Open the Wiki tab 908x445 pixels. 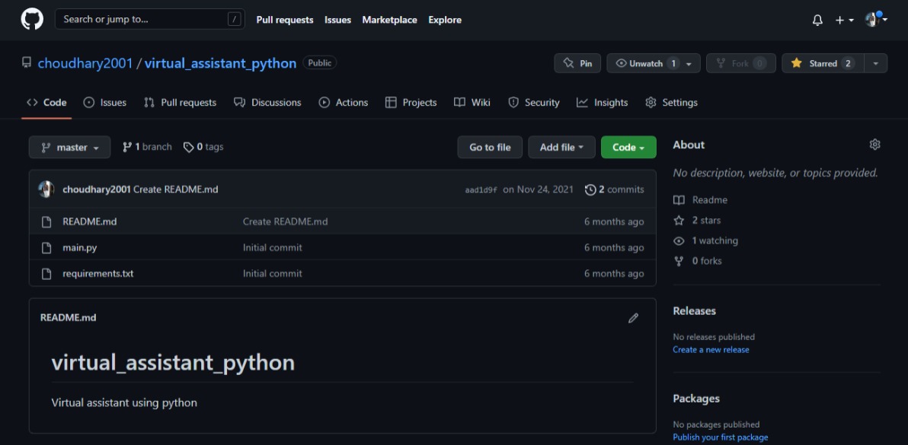coord(472,102)
